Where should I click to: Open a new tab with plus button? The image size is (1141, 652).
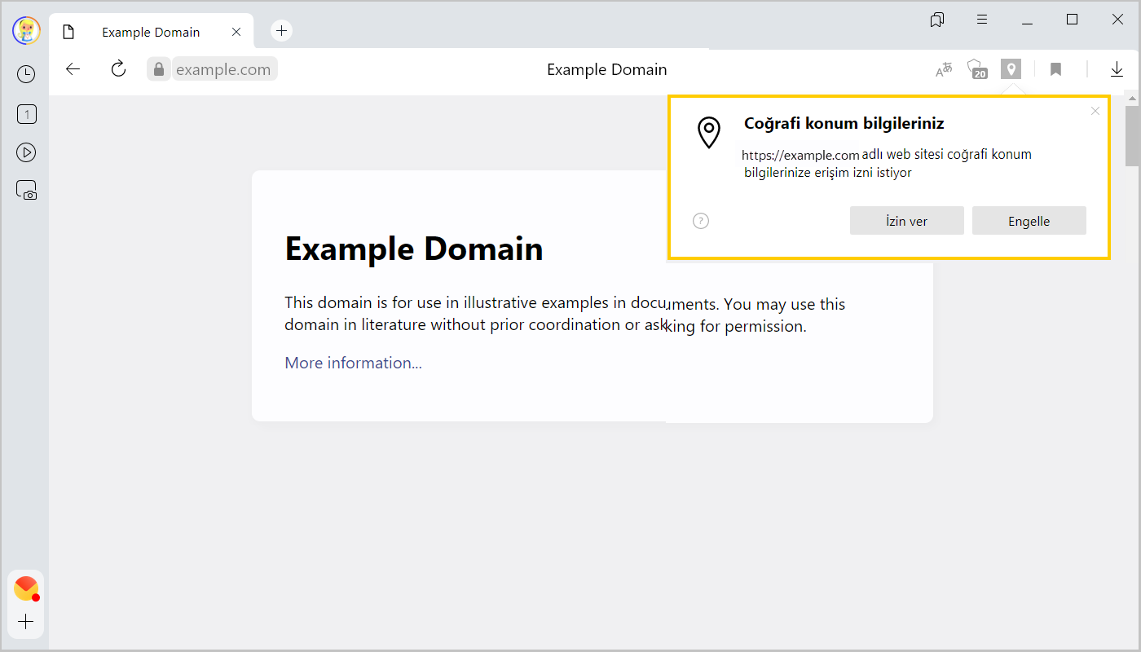(281, 31)
